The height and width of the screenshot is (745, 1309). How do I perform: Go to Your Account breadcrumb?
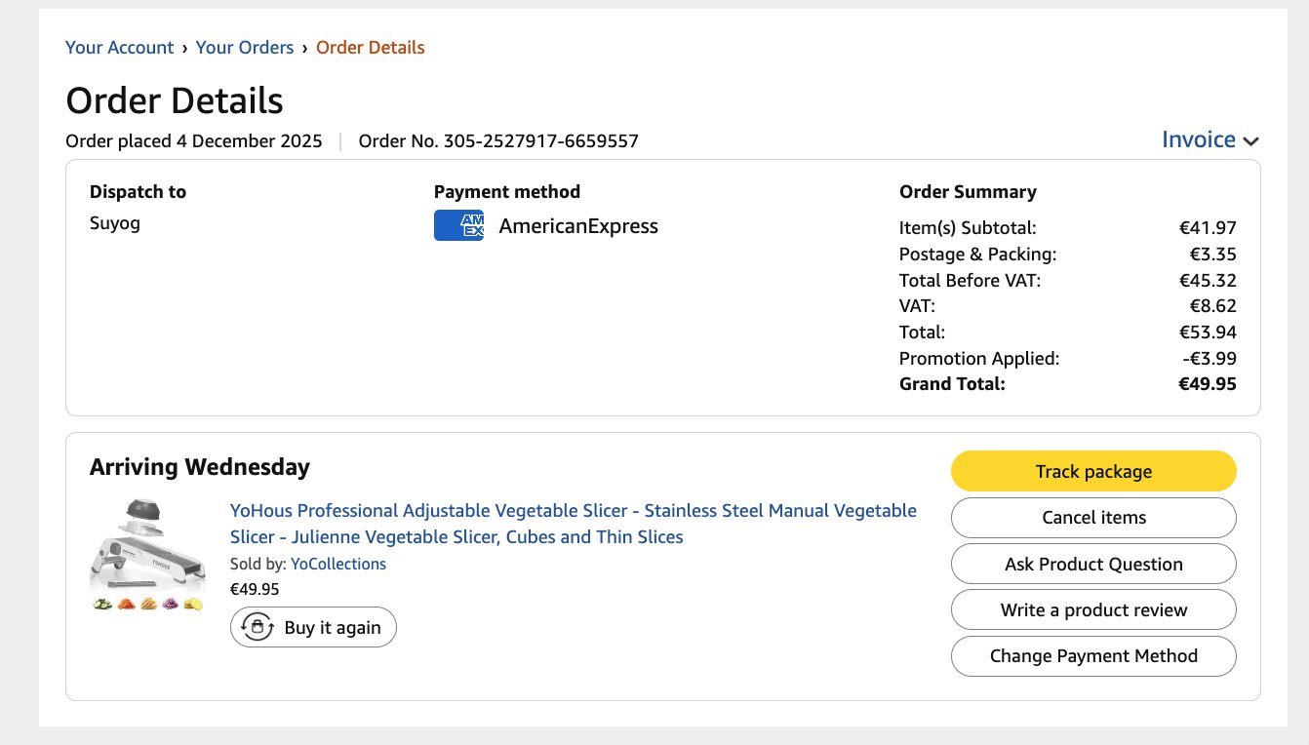tap(119, 47)
